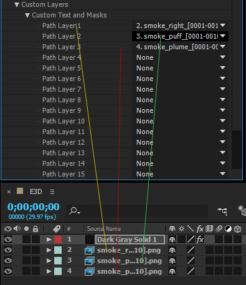The height and width of the screenshot is (285, 246).
Task: Toggle visibility of Dark Gray Solid 1
Action: pos(8,239)
